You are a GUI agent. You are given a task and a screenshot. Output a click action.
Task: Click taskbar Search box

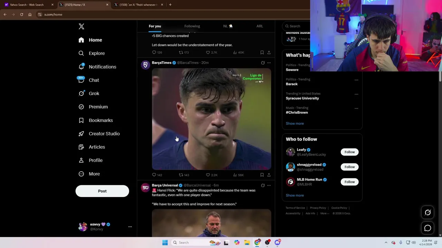point(195,242)
